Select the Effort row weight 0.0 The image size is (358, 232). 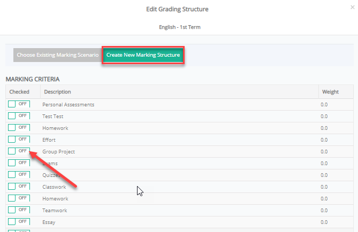(324, 140)
